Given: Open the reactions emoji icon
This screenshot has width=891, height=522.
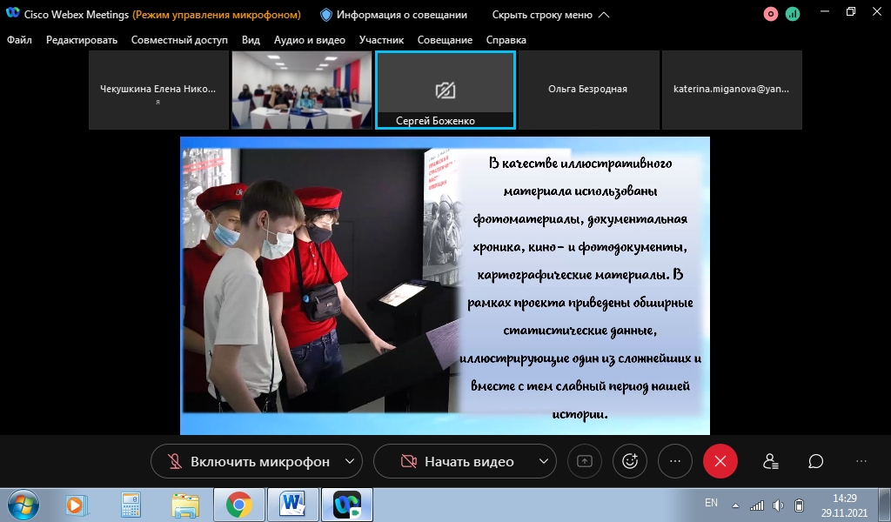Looking at the screenshot, I should [629, 461].
